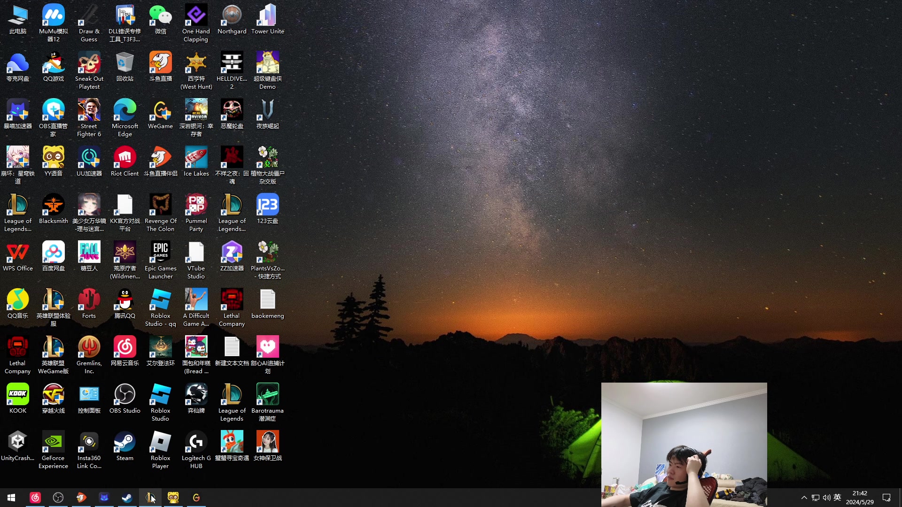This screenshot has height=507, width=902.
Task: Select the Barotrauma desktop icon
Action: [267, 403]
